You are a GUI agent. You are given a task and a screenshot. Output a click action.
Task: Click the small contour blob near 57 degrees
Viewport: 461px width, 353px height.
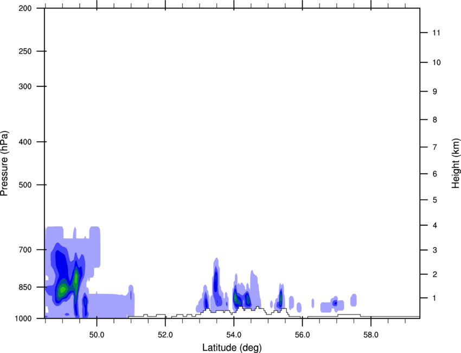[x=335, y=302]
